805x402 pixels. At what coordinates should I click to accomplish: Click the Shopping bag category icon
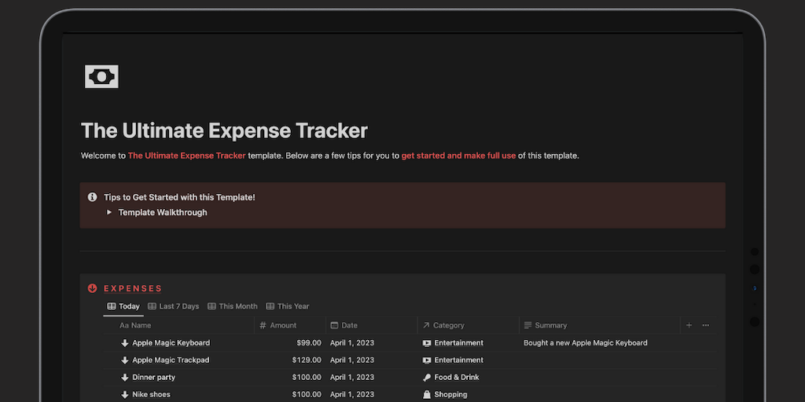pyautogui.click(x=427, y=395)
